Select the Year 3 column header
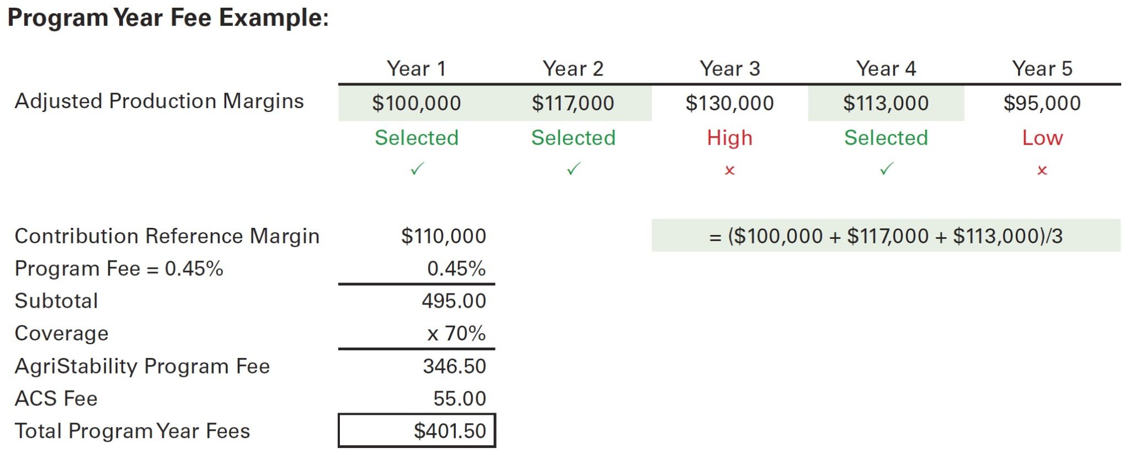This screenshot has height=459, width=1130. click(x=729, y=69)
